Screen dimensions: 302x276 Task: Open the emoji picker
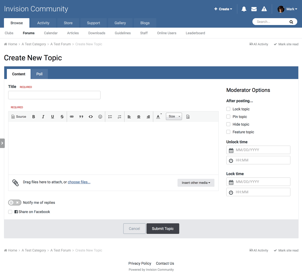(100, 117)
